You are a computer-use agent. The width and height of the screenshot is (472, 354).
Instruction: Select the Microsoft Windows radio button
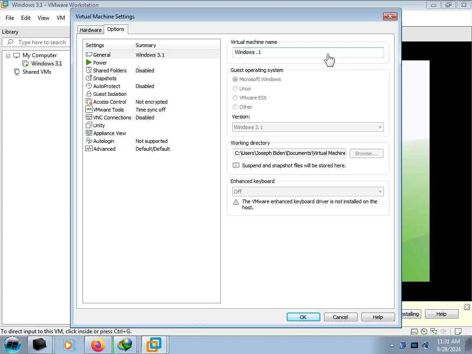pos(235,79)
